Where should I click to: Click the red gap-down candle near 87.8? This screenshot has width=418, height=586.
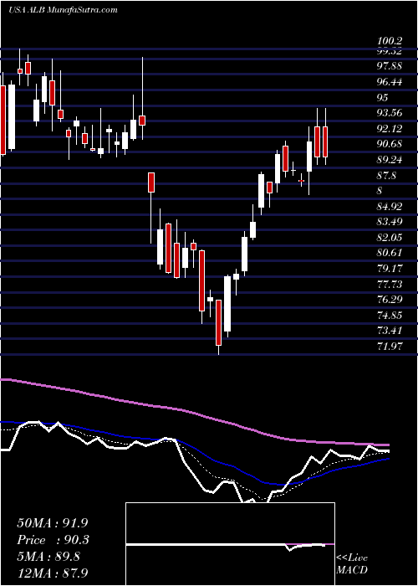[x=151, y=182]
